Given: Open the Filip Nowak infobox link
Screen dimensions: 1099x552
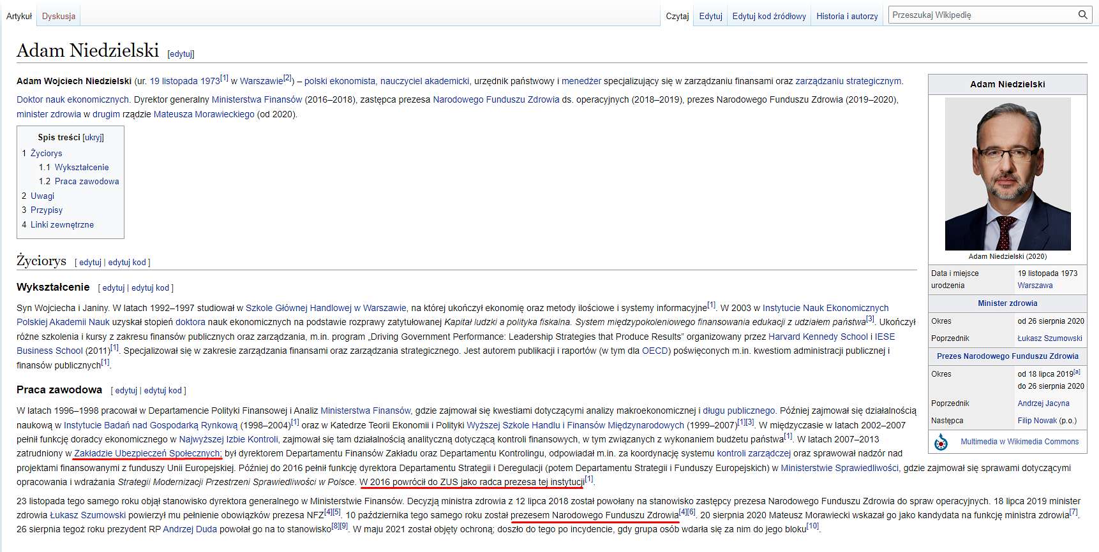Looking at the screenshot, I should click(1037, 421).
